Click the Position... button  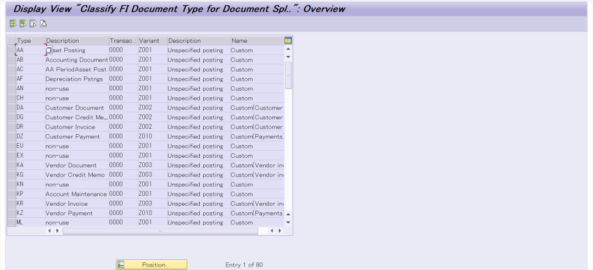152,265
